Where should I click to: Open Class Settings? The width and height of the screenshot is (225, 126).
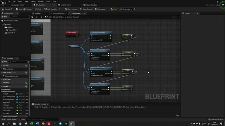(71, 9)
